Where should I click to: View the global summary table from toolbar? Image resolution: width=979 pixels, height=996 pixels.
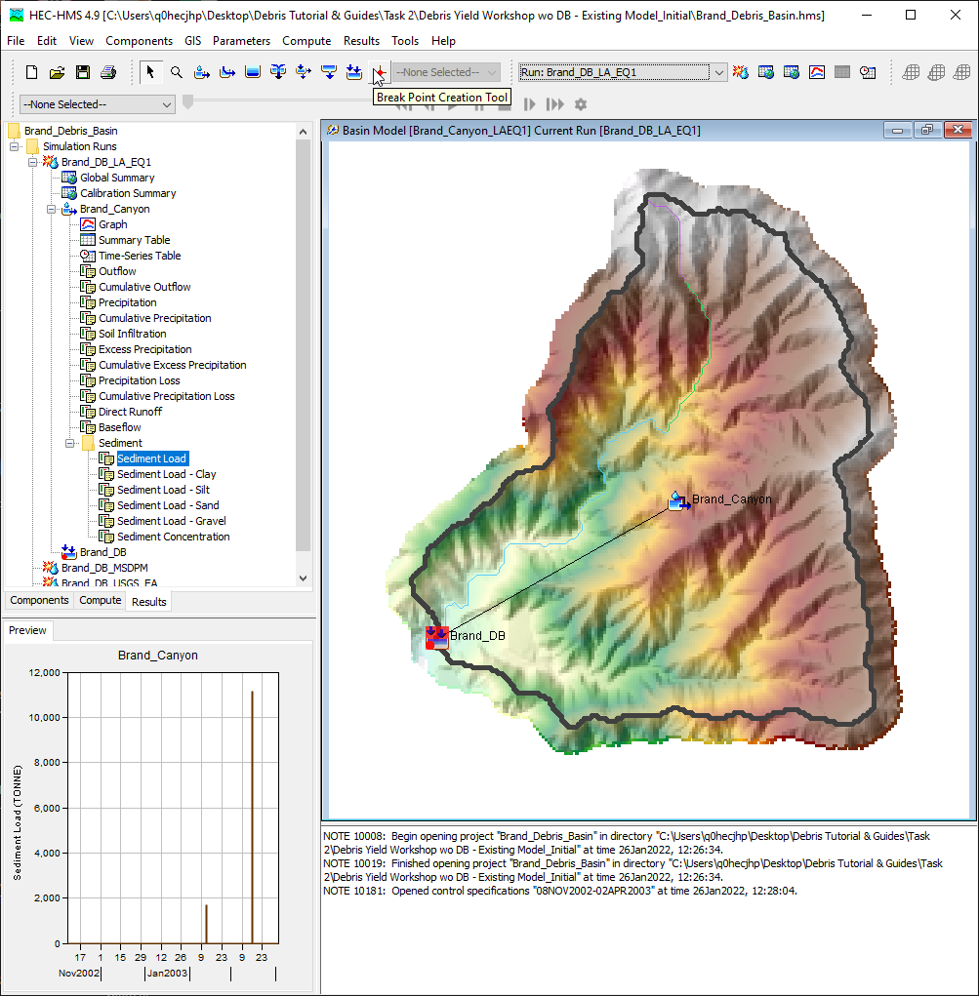click(766, 72)
